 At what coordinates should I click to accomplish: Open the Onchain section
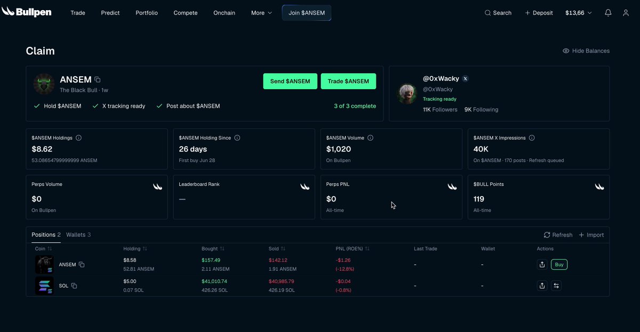tap(224, 13)
